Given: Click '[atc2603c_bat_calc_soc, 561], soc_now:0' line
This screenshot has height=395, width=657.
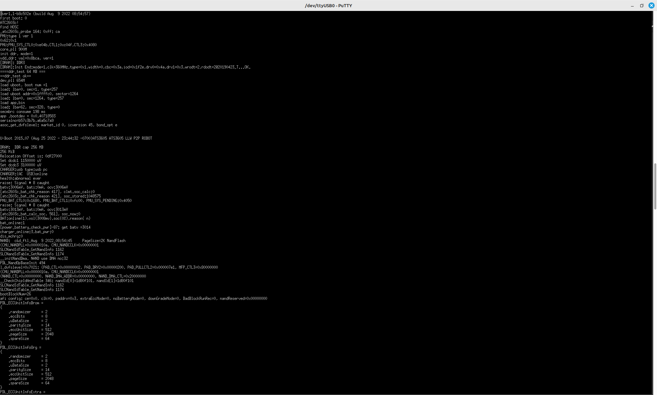Looking at the screenshot, I should [40, 214].
